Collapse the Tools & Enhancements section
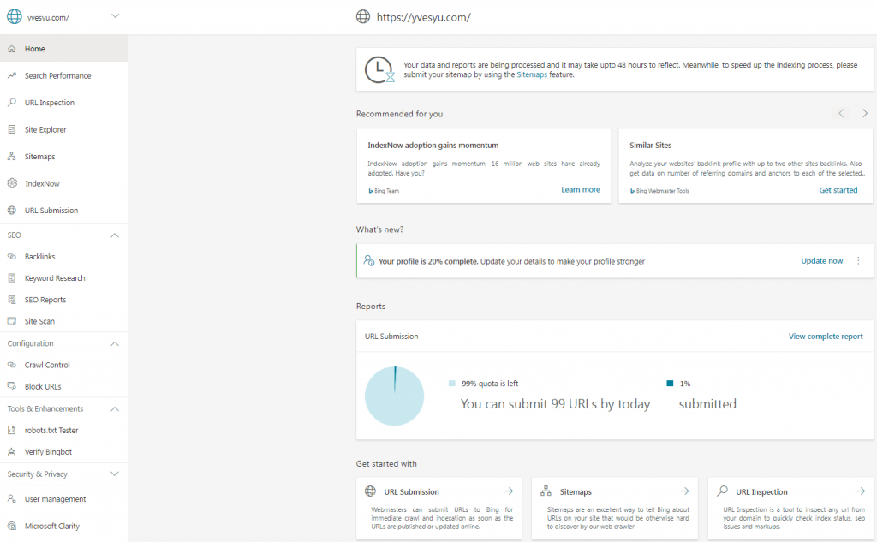This screenshot has width=877, height=542. point(115,409)
